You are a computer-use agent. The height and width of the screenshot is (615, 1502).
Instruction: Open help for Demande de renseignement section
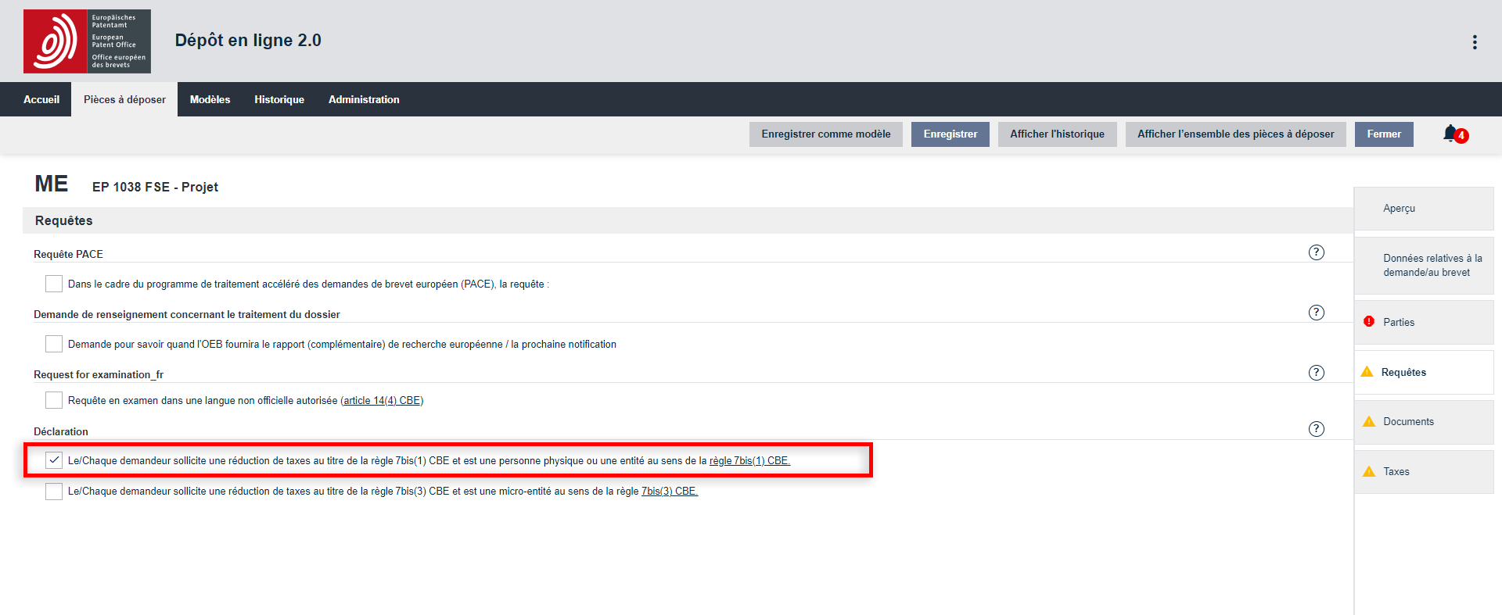click(x=1317, y=313)
